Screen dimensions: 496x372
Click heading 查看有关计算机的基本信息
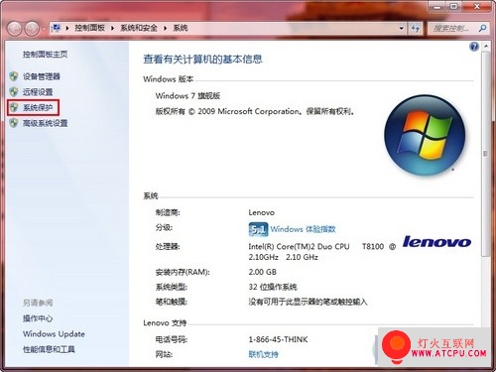coord(202,60)
